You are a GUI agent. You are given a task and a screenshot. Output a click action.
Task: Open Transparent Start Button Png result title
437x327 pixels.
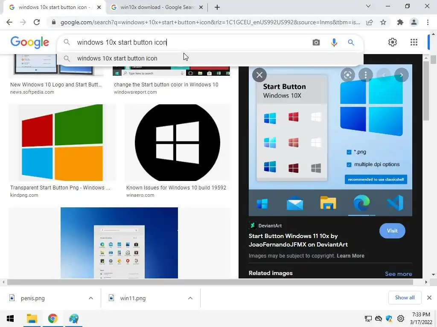click(60, 188)
